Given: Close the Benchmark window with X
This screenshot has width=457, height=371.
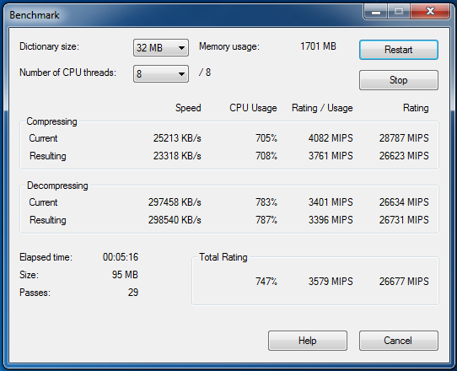Looking at the screenshot, I should (430, 12).
